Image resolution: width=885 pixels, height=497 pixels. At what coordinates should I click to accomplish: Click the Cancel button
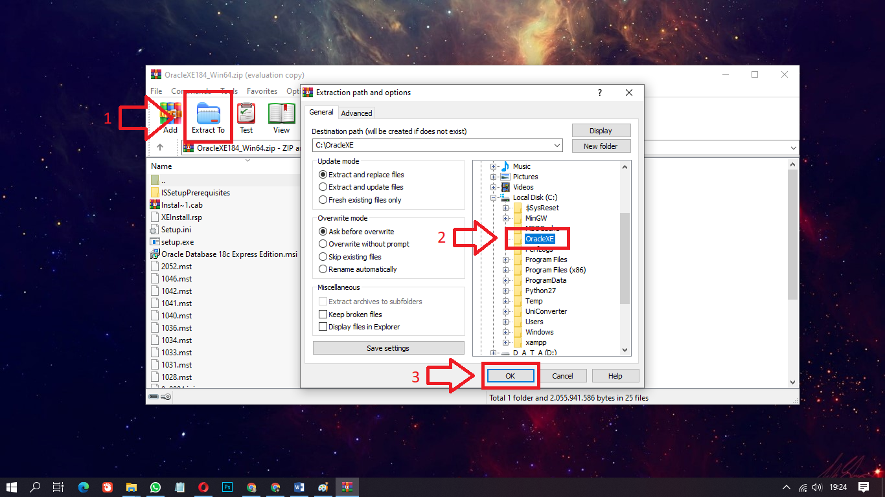tap(562, 376)
